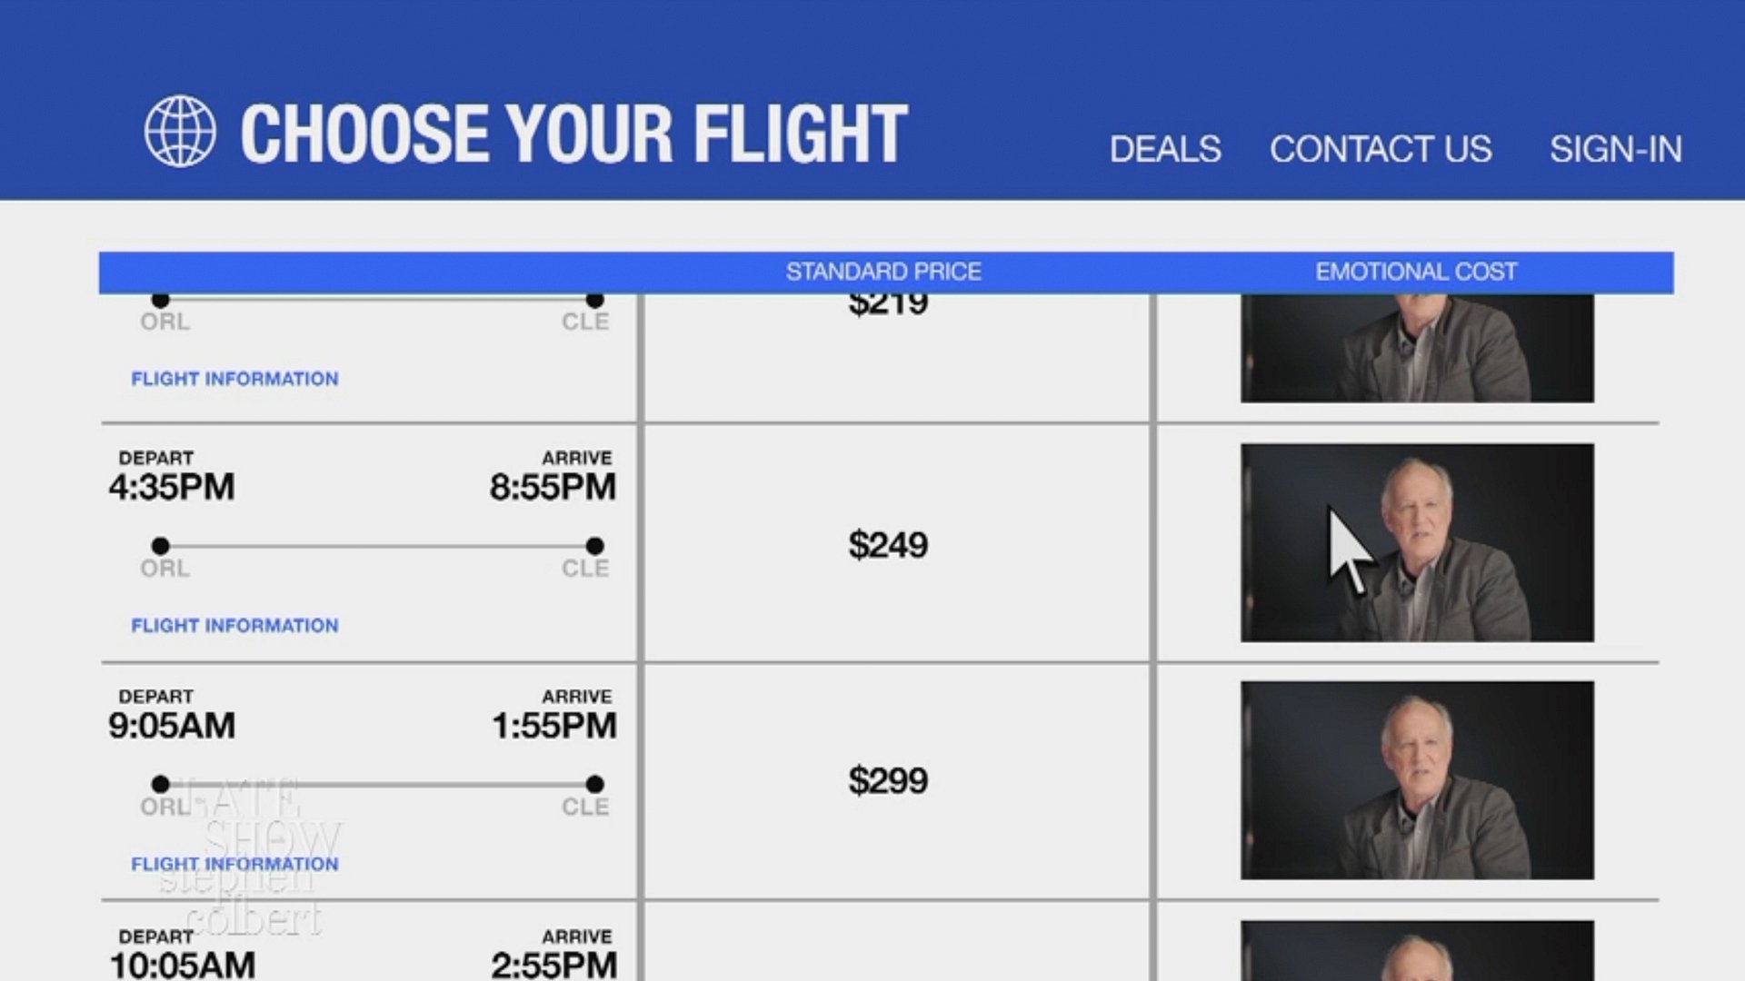Play the emotional cost video for $249 flight
Image resolution: width=1745 pixels, height=981 pixels.
pyautogui.click(x=1417, y=542)
